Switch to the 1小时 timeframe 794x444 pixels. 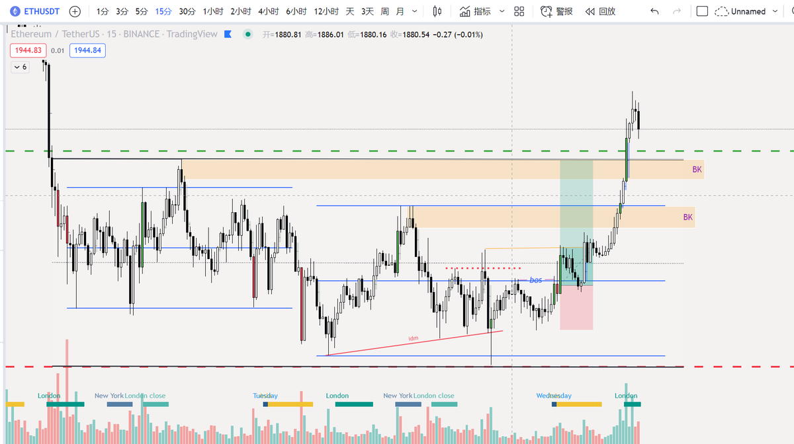pyautogui.click(x=213, y=11)
